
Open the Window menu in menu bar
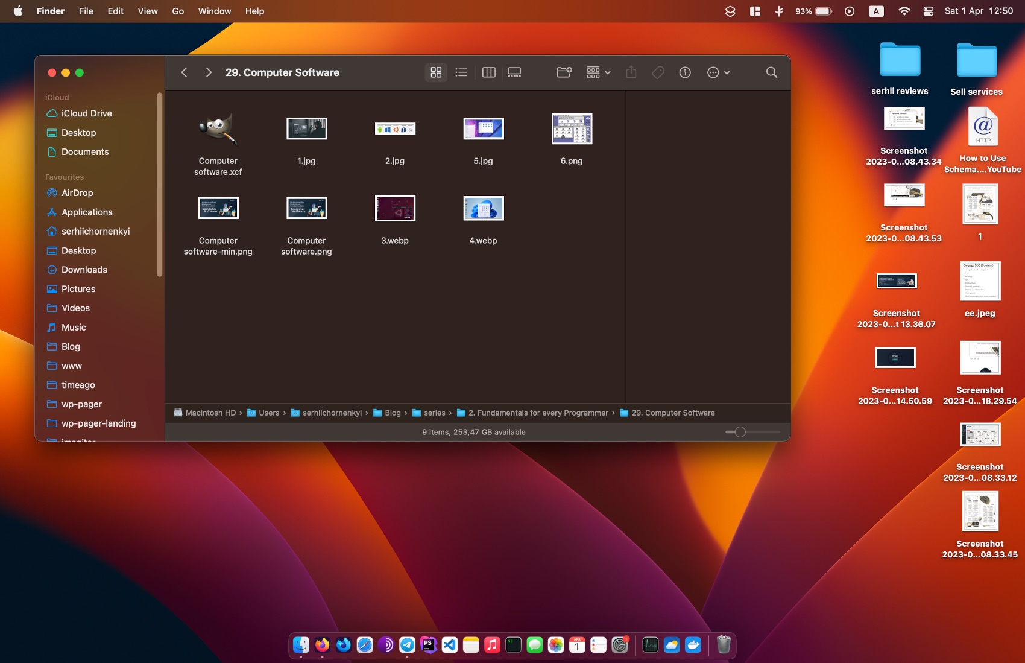(x=215, y=11)
